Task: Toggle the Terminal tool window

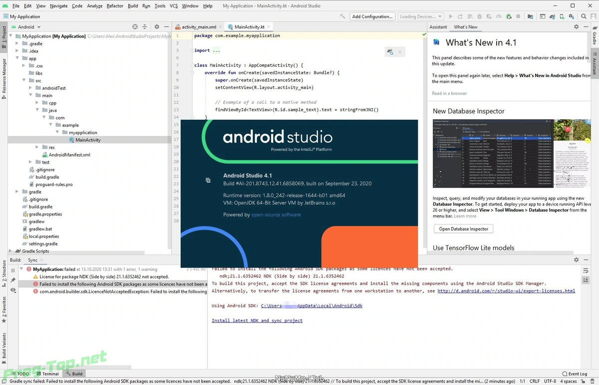Action: coord(47,374)
